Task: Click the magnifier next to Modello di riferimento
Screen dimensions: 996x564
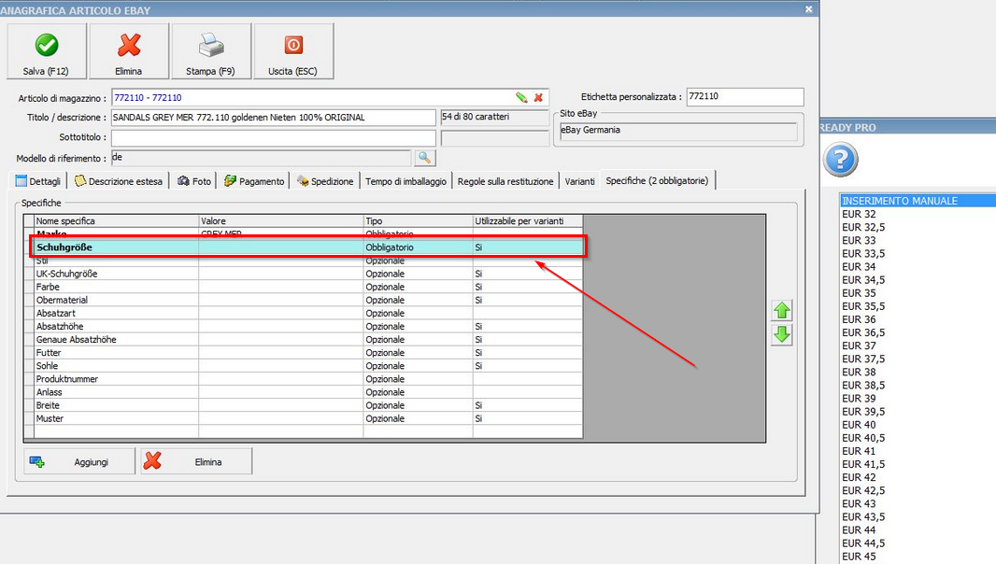Action: point(425,158)
